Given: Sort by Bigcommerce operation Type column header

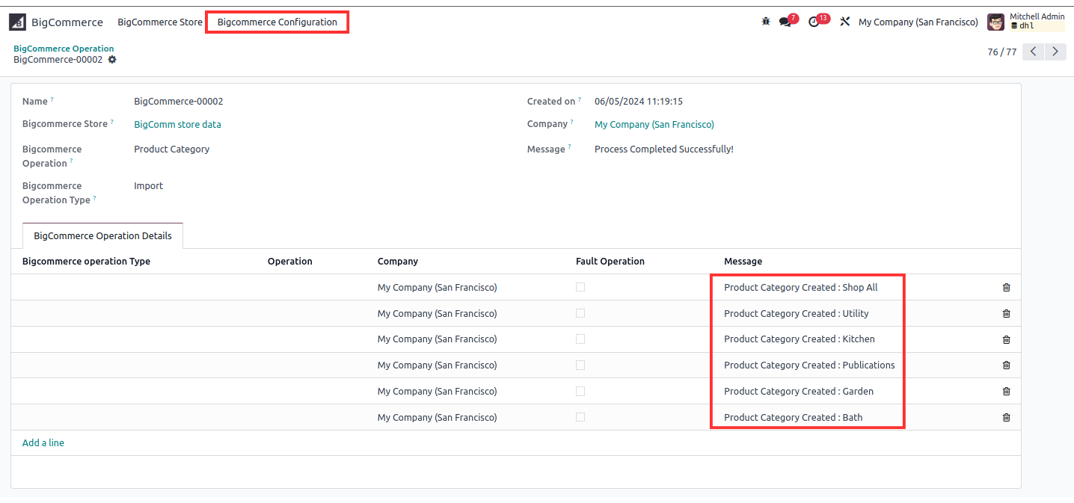Looking at the screenshot, I should (86, 262).
